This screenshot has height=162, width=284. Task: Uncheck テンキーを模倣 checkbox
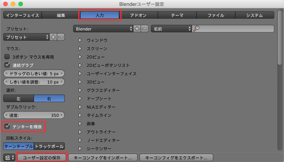[x=7, y=126]
